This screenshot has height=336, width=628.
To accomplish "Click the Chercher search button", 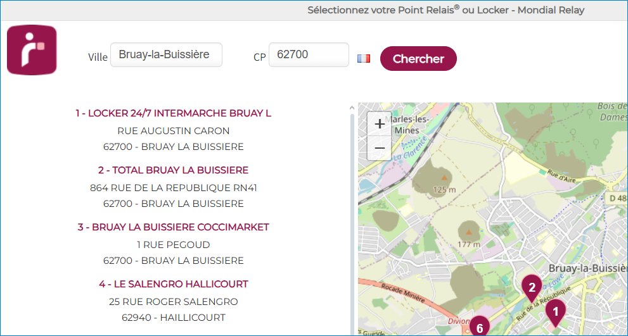I will [418, 59].
